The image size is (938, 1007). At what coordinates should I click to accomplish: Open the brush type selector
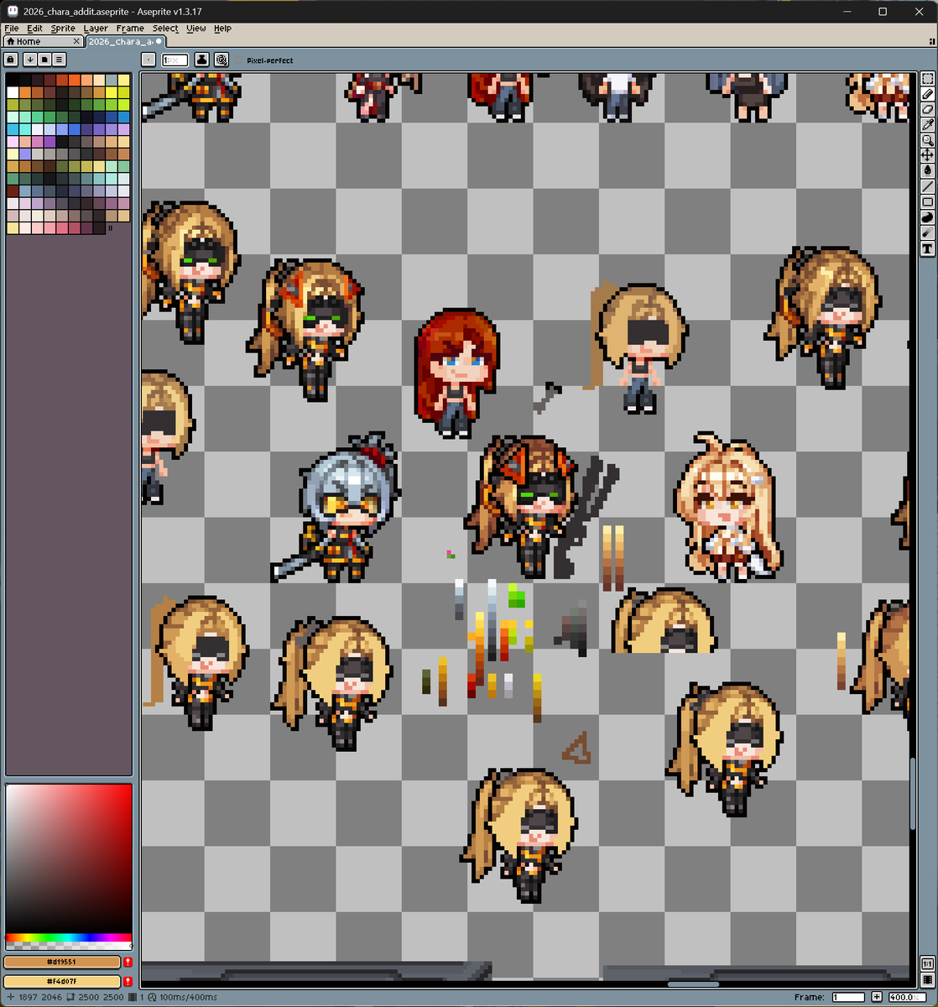[x=149, y=60]
